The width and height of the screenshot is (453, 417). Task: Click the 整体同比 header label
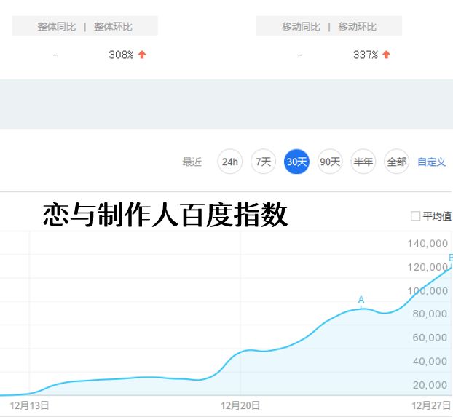(x=57, y=27)
